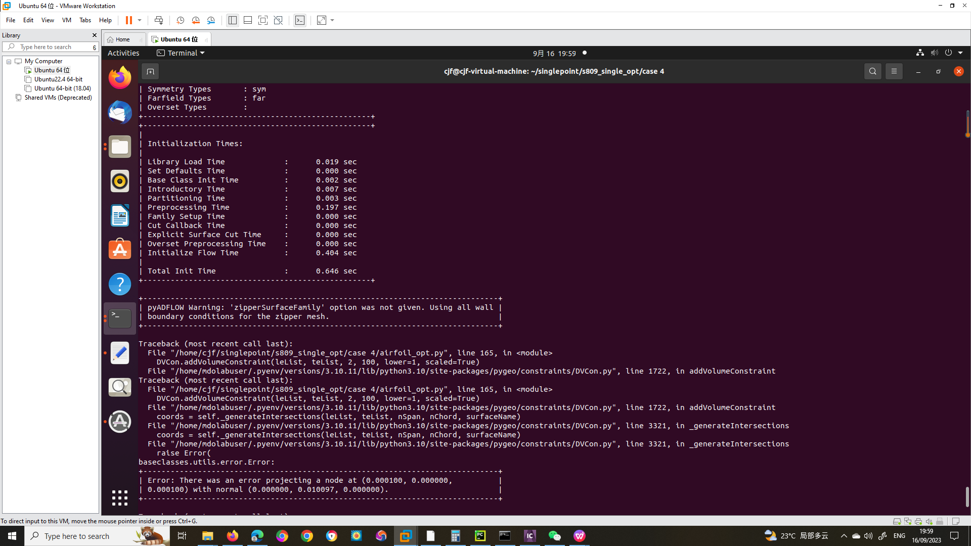Enter full screen mode for the VM
Viewport: 971px width, 546px height.
coord(263,20)
